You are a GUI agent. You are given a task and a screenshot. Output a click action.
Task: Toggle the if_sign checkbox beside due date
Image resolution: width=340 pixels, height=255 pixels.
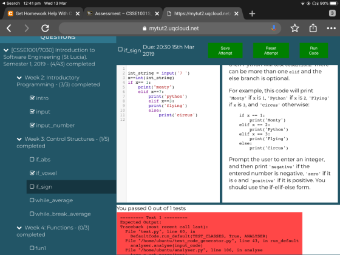point(120,49)
